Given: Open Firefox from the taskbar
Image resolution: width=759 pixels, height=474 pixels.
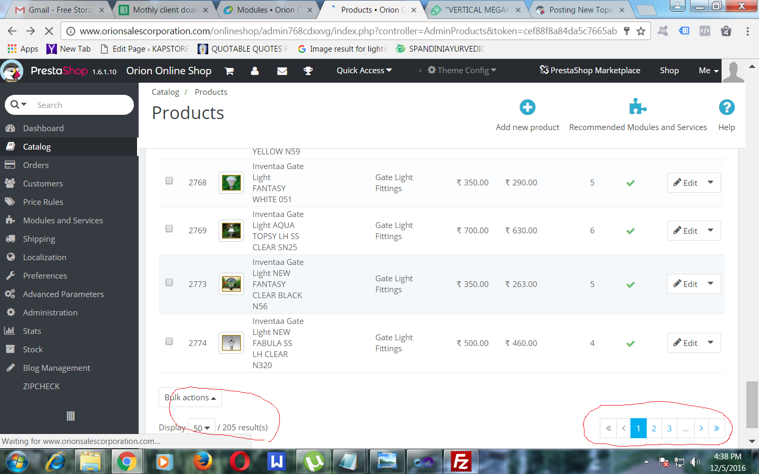Looking at the screenshot, I should 202,462.
